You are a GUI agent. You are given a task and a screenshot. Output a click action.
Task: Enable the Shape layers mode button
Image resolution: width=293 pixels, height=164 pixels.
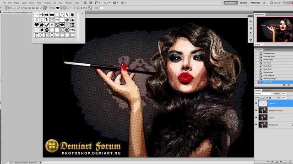tap(7, 8)
